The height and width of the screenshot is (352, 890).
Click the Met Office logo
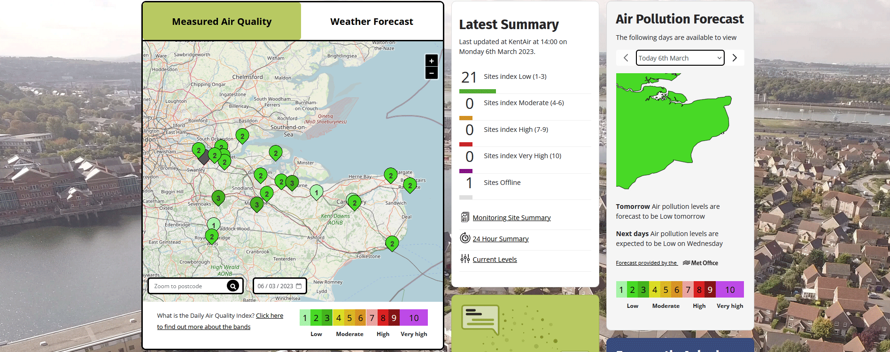coord(700,263)
